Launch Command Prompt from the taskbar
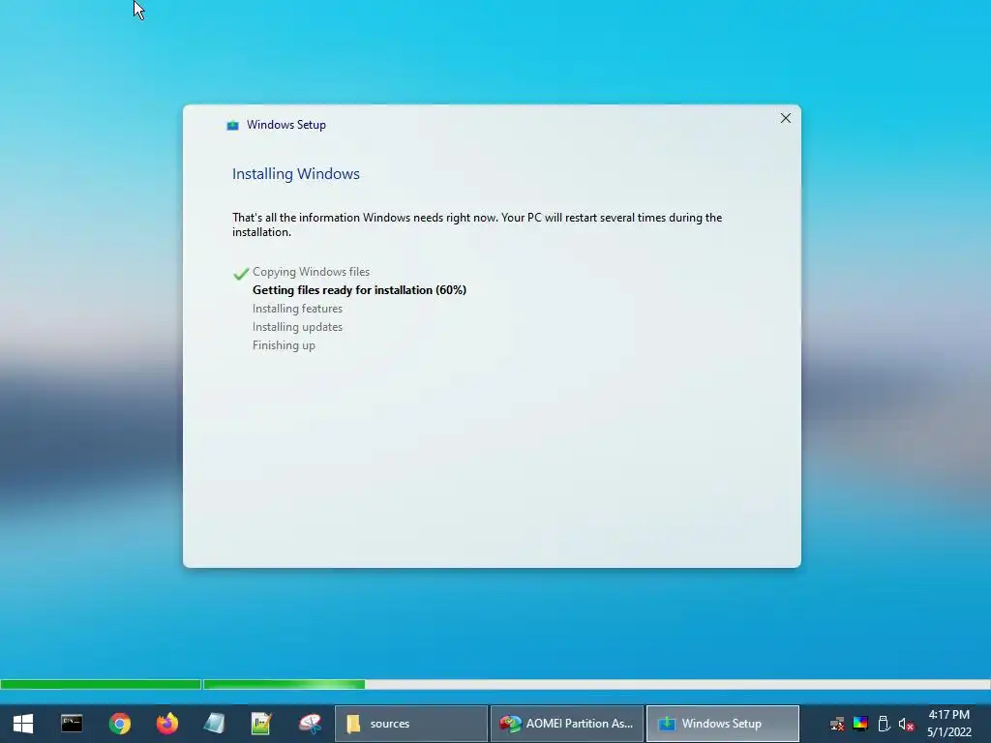 click(x=72, y=724)
